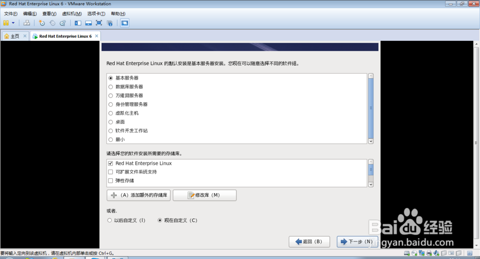Click the 返回 (B) back button
Viewport: 480px width, 259px height.
point(309,242)
